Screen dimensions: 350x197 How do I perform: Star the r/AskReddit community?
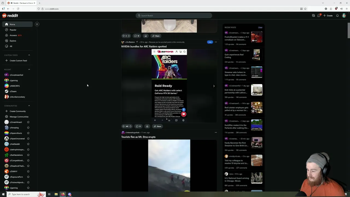click(28, 144)
